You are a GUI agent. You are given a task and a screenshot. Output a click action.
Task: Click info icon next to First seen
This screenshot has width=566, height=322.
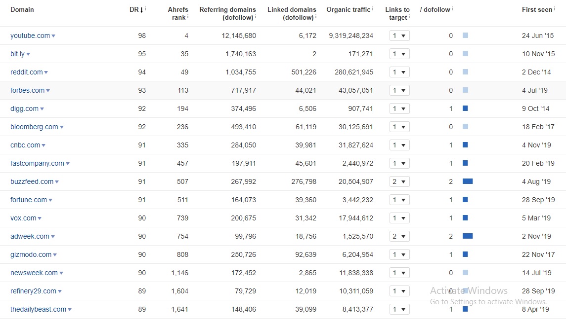point(555,8)
